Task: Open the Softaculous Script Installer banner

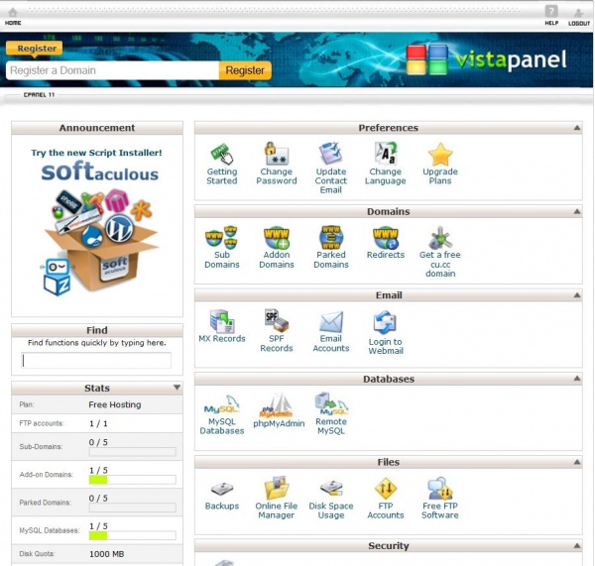Action: point(97,224)
